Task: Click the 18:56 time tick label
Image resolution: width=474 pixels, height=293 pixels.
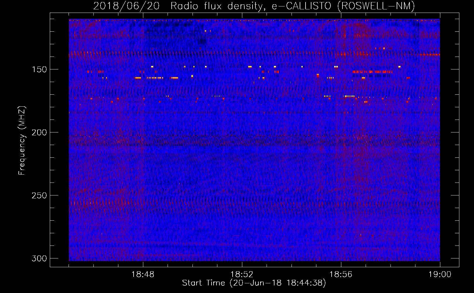Action: point(341,275)
